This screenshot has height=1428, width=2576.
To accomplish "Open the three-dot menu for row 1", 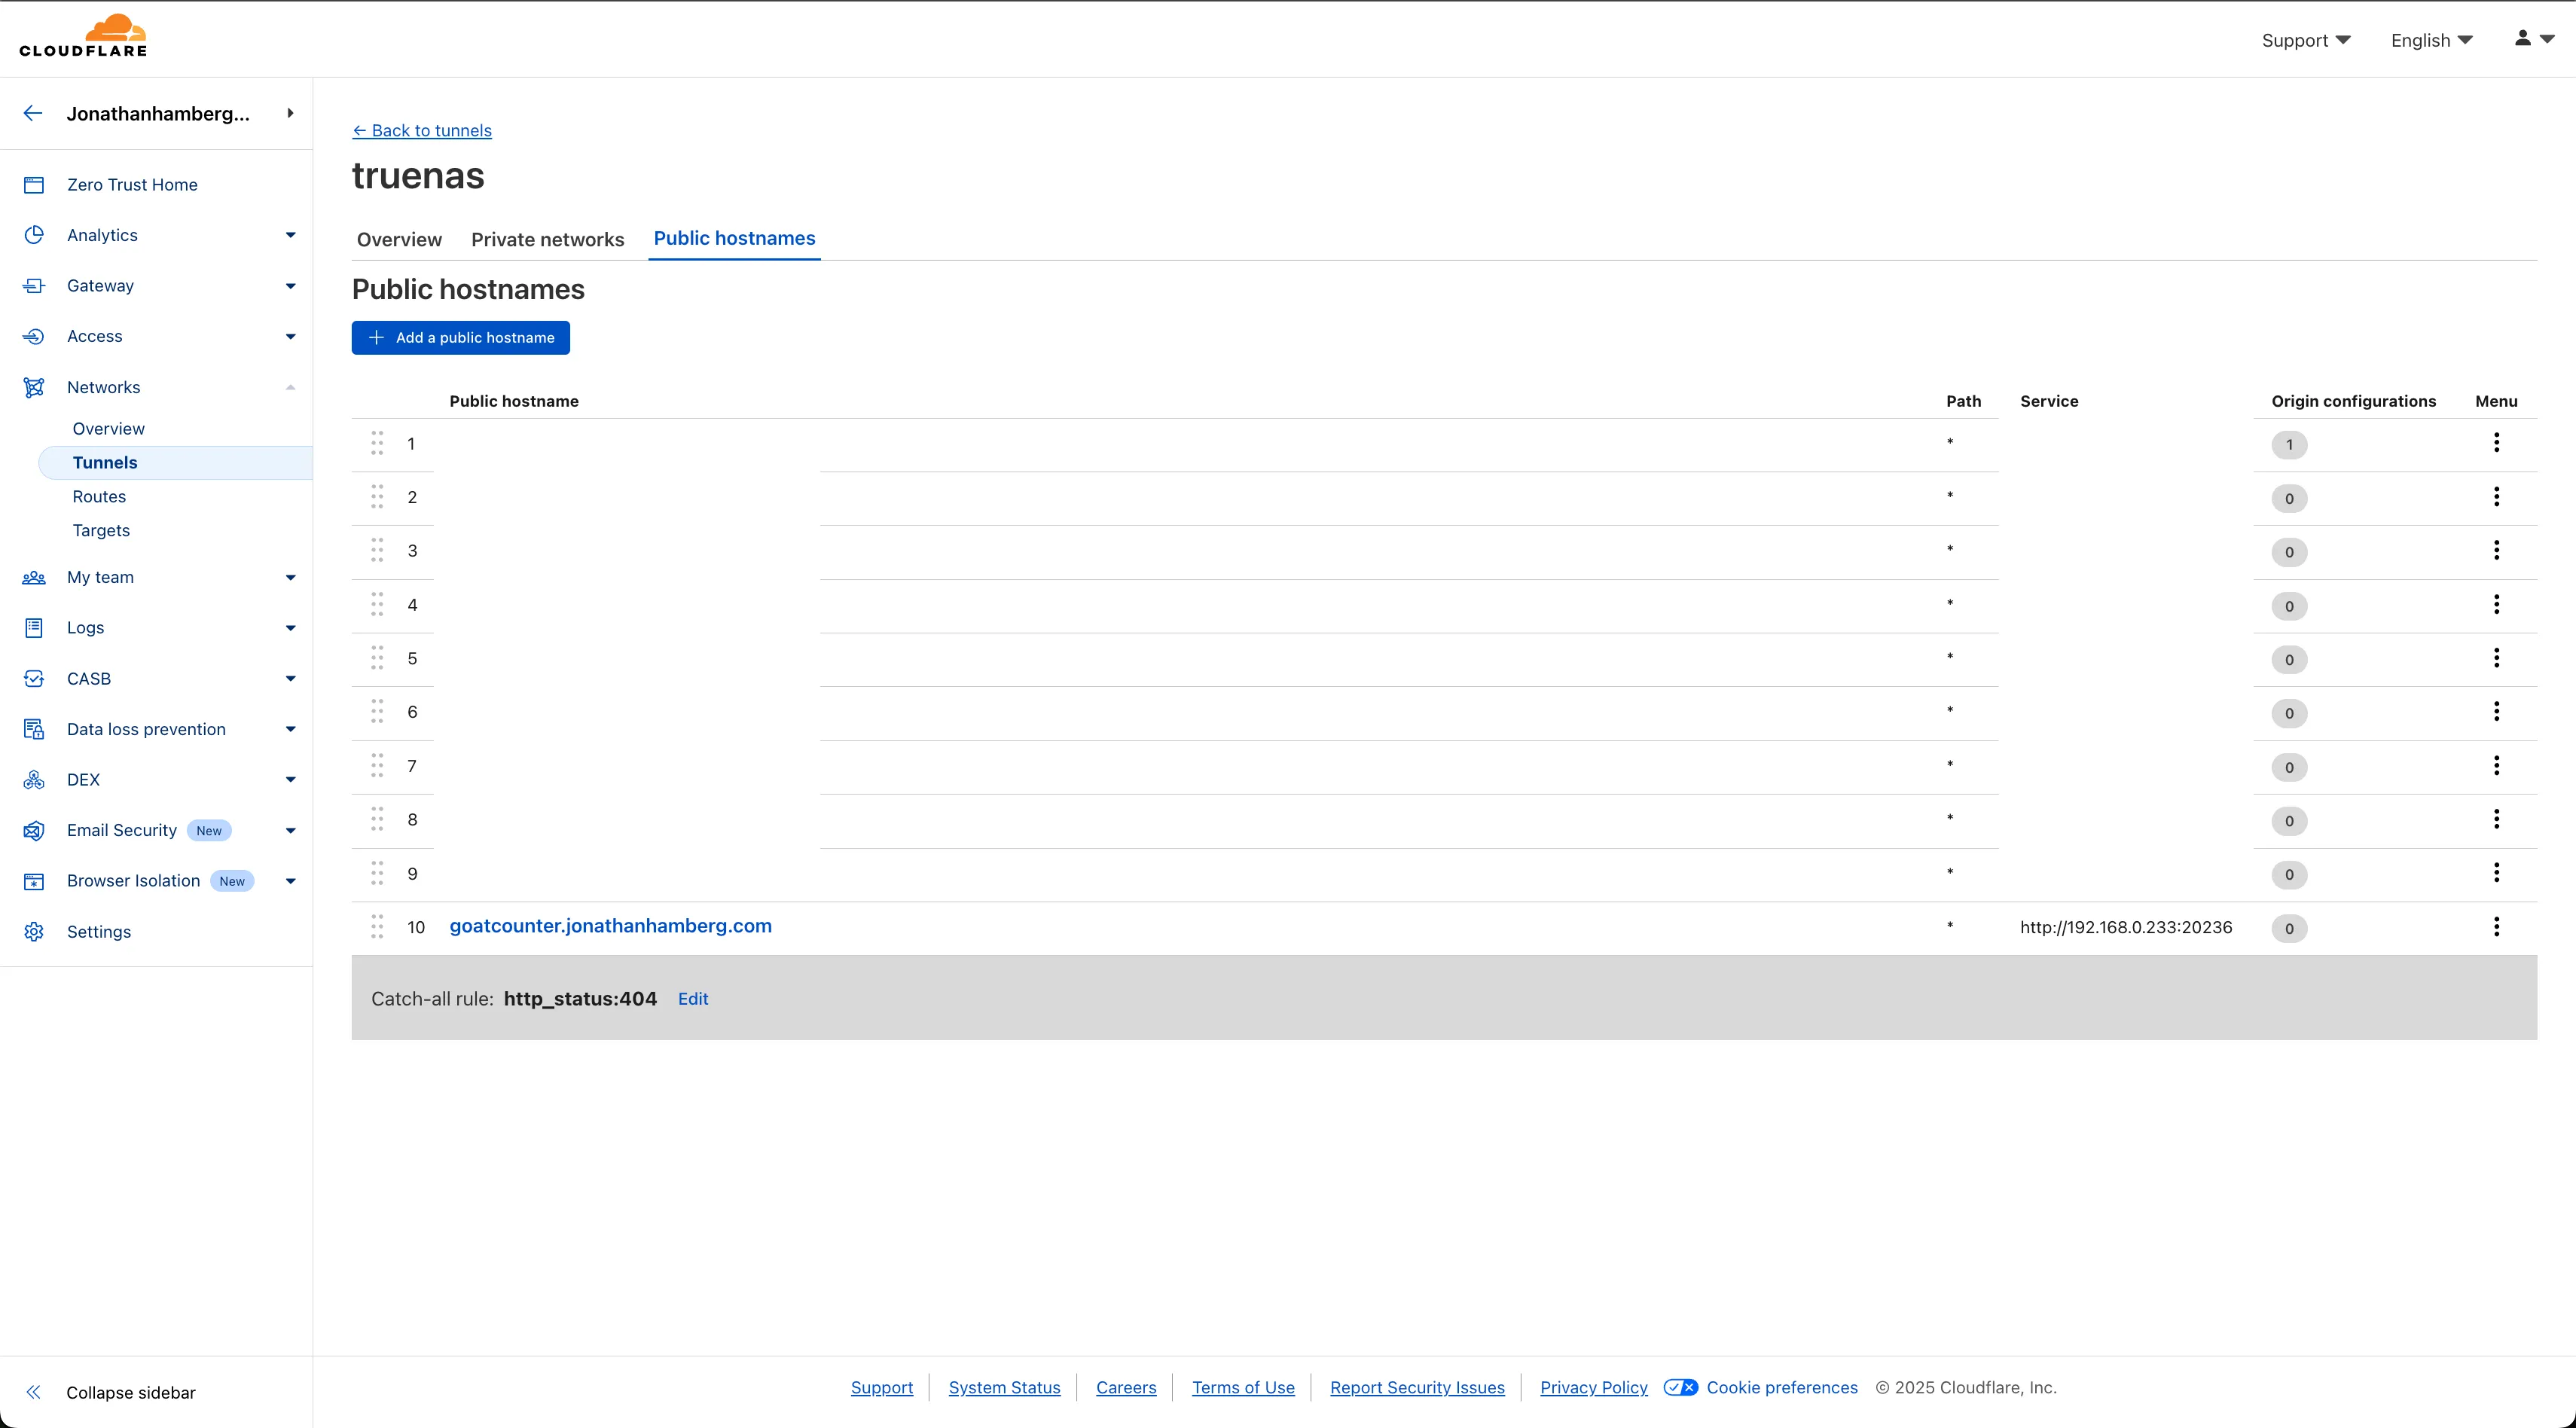I will 2497,443.
